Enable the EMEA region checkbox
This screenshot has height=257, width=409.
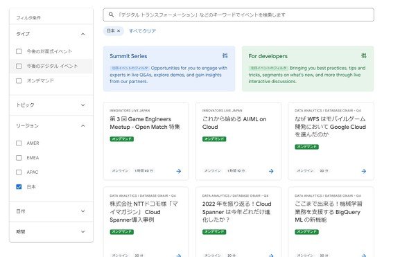tap(19, 158)
